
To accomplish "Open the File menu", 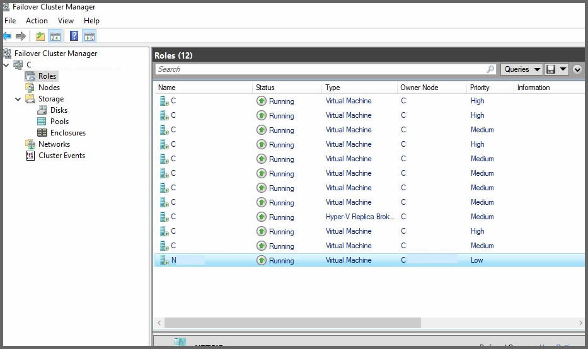I will pyautogui.click(x=10, y=21).
